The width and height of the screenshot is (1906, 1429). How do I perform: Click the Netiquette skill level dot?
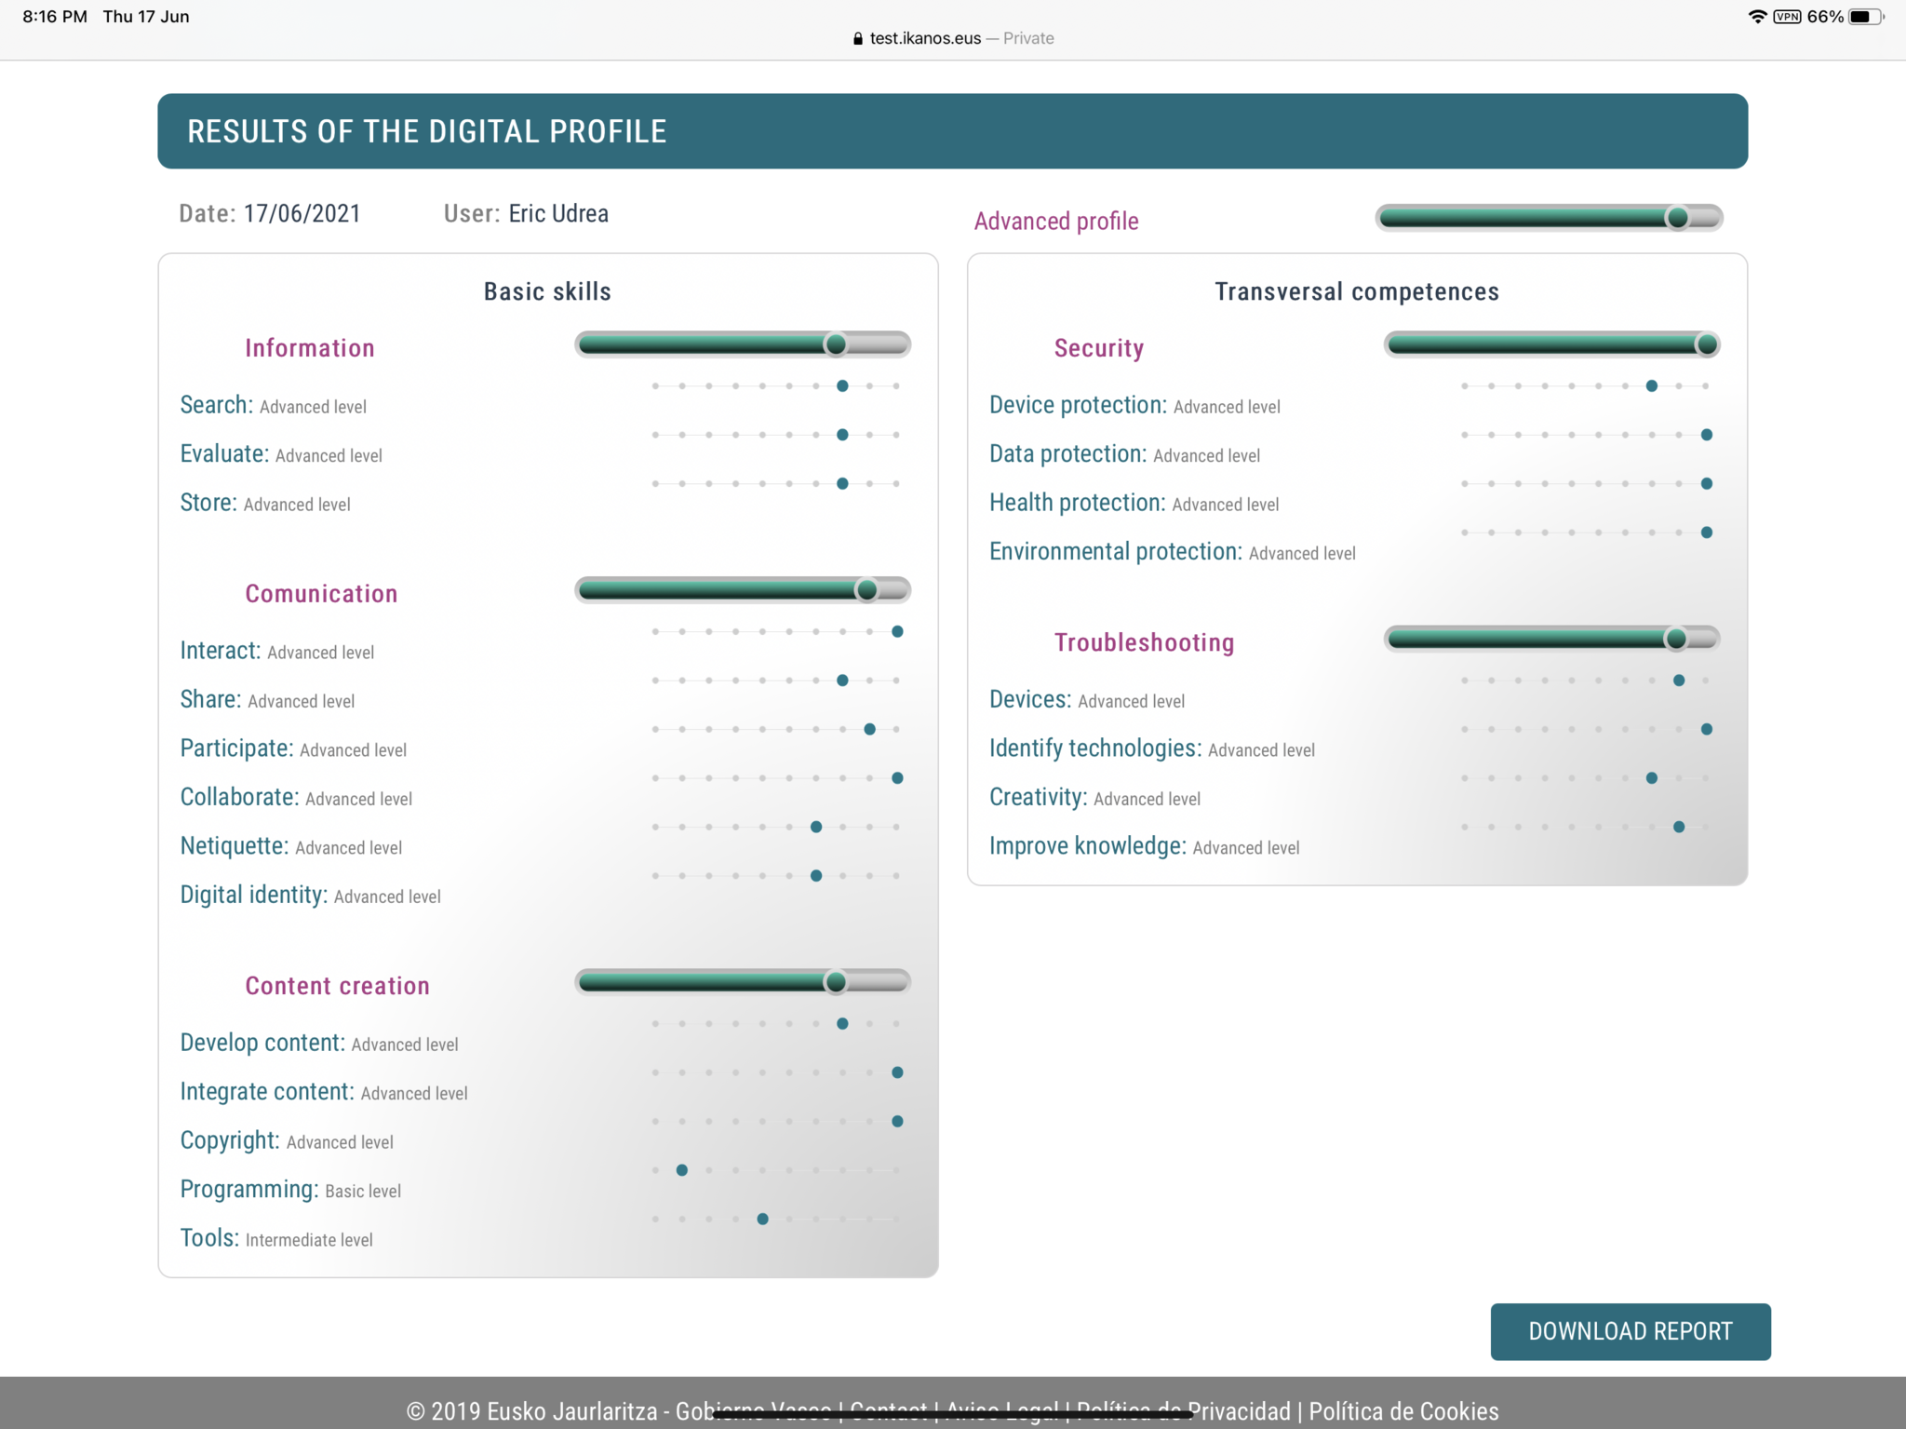tap(816, 827)
